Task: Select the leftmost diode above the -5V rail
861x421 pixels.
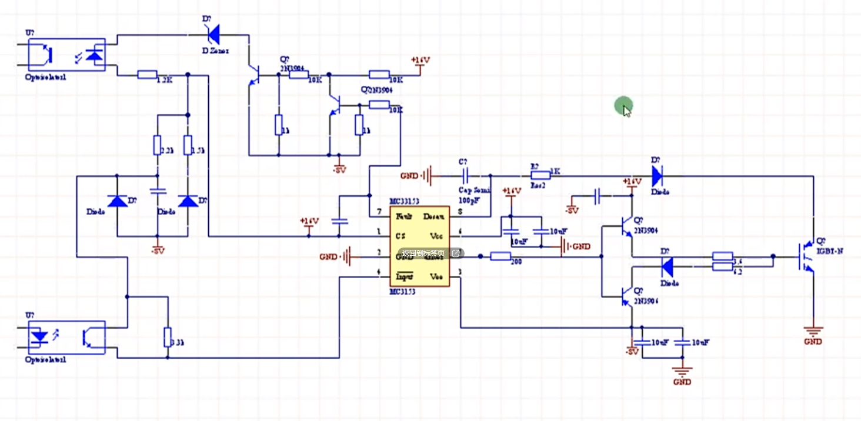Action: [x=117, y=201]
